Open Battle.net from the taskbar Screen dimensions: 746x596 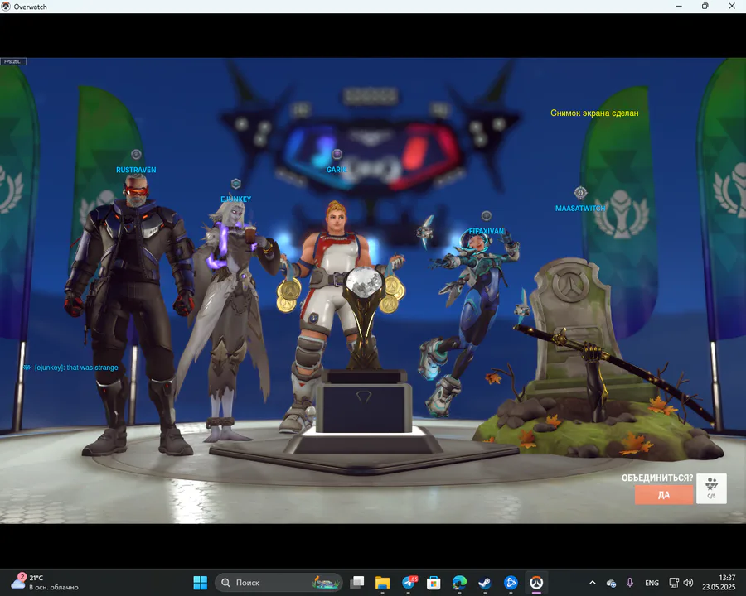click(x=511, y=582)
